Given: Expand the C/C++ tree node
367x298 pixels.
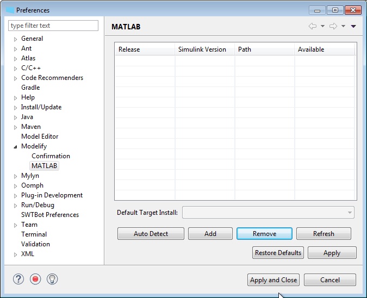Looking at the screenshot, I should pyautogui.click(x=15, y=69).
